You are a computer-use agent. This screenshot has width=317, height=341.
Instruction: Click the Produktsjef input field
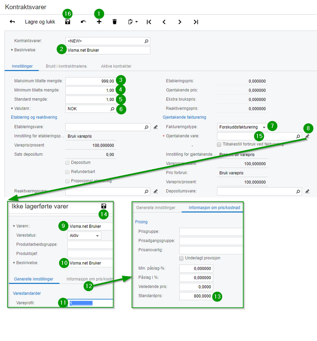coord(90,254)
